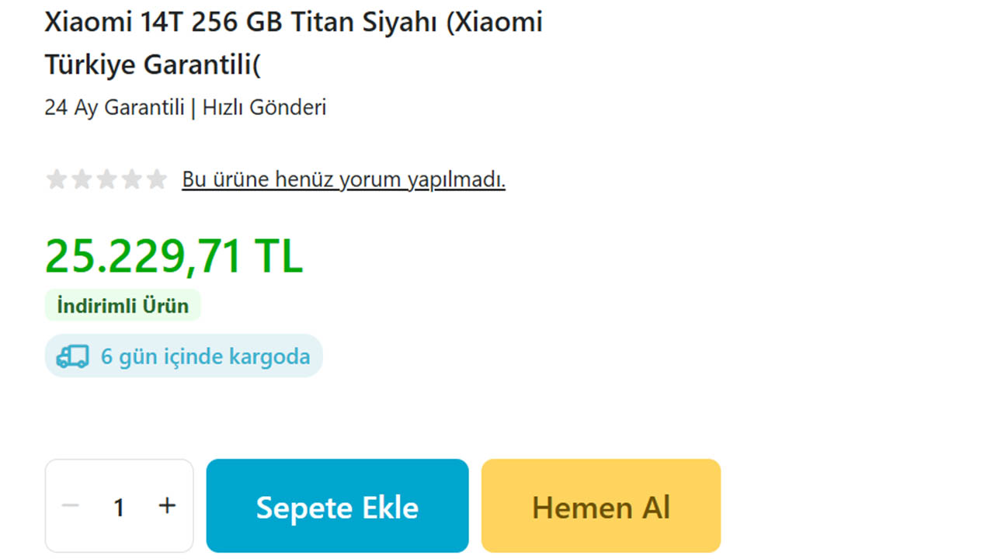The image size is (994, 559).
Task: Click the Xiaomi 14T 256 GB product title
Action: (294, 44)
